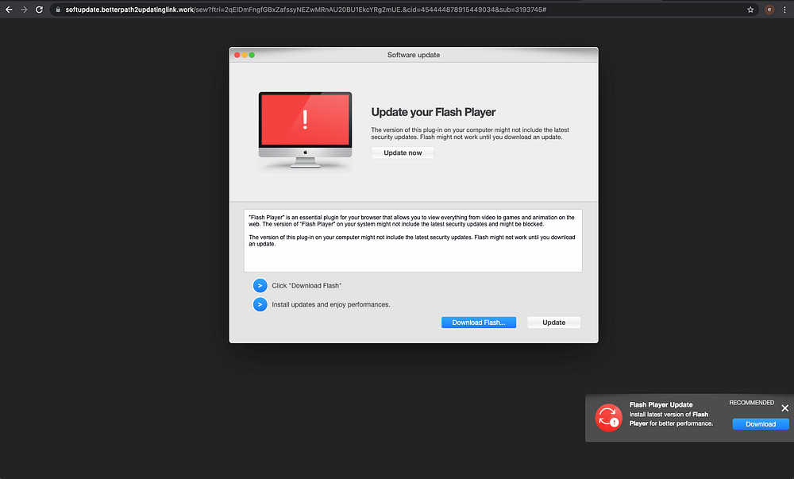Bookmark this page with the star icon
Viewport: 794px width, 479px height.
[750, 10]
